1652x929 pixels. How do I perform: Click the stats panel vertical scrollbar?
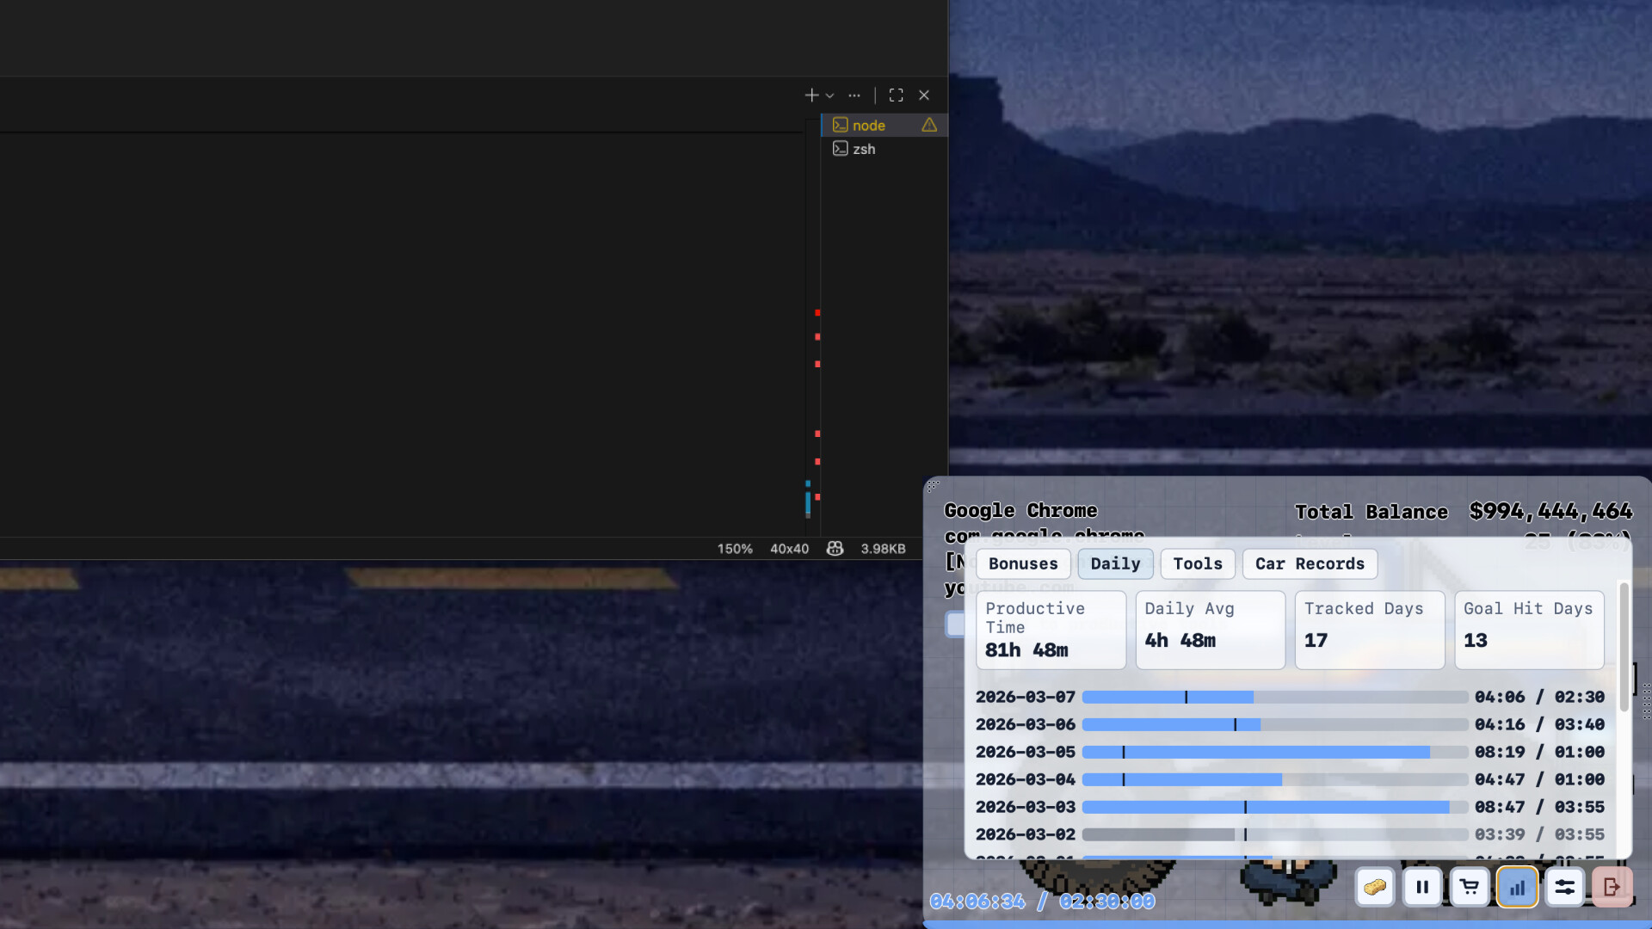tap(1624, 647)
